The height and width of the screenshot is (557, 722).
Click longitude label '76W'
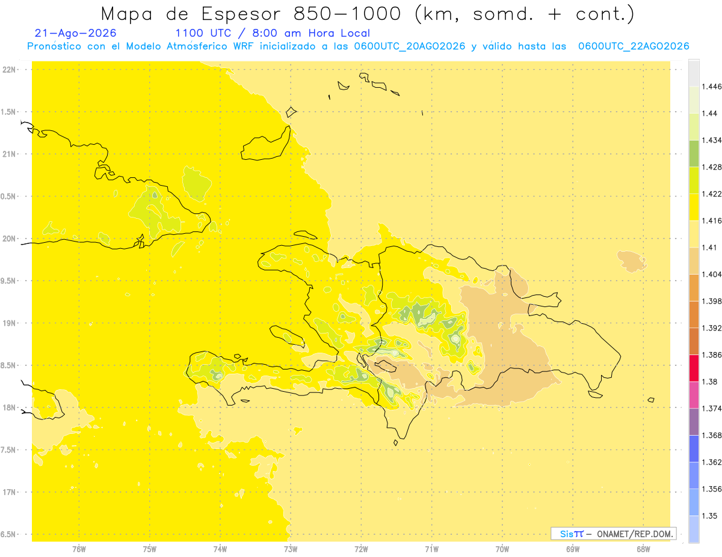[79, 549]
